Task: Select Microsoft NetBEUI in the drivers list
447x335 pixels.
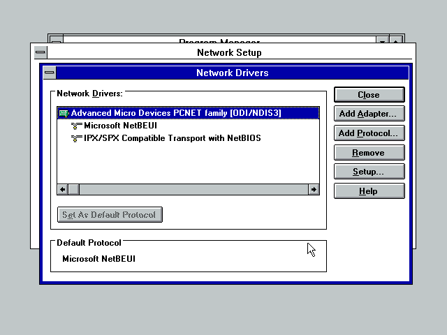Action: (188, 126)
